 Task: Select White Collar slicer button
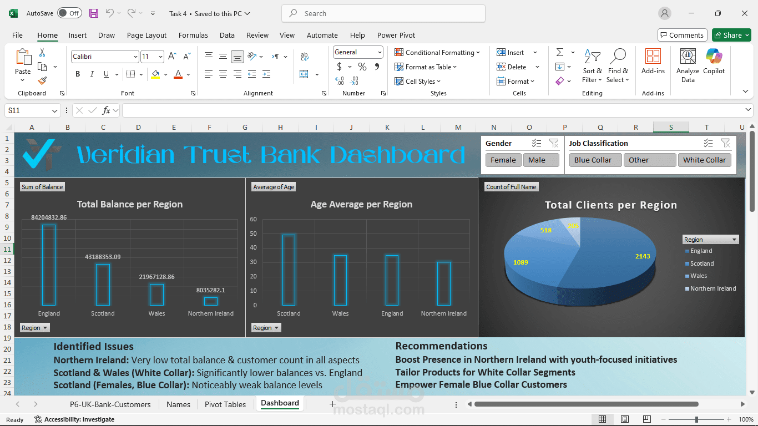point(704,160)
